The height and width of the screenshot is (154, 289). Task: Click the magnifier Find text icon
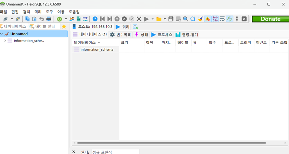185,19
